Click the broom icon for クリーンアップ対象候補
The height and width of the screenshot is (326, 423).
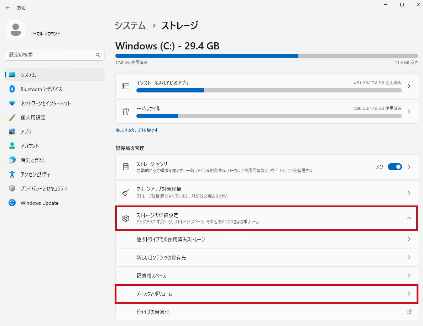pyautogui.click(x=126, y=193)
